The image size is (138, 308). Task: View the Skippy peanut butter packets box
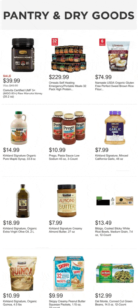pyautogui.click(x=69, y=273)
